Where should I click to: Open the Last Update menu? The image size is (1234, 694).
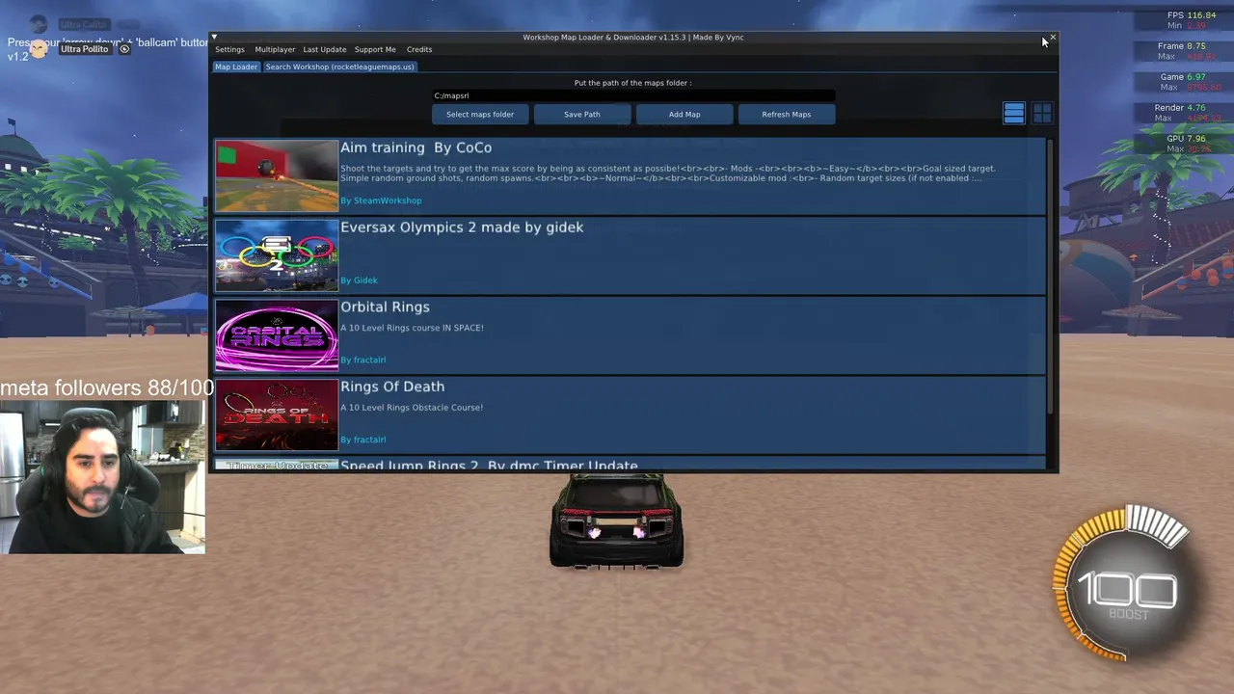pyautogui.click(x=325, y=49)
